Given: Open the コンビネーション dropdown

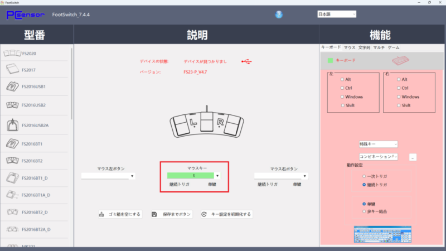Looking at the screenshot, I should coord(379,157).
